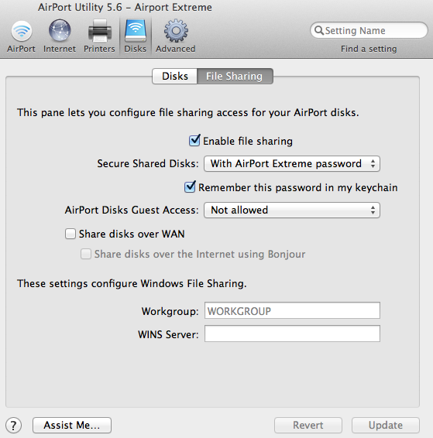
Task: Uncheck Remember this password in my keychain
Action: [x=190, y=186]
